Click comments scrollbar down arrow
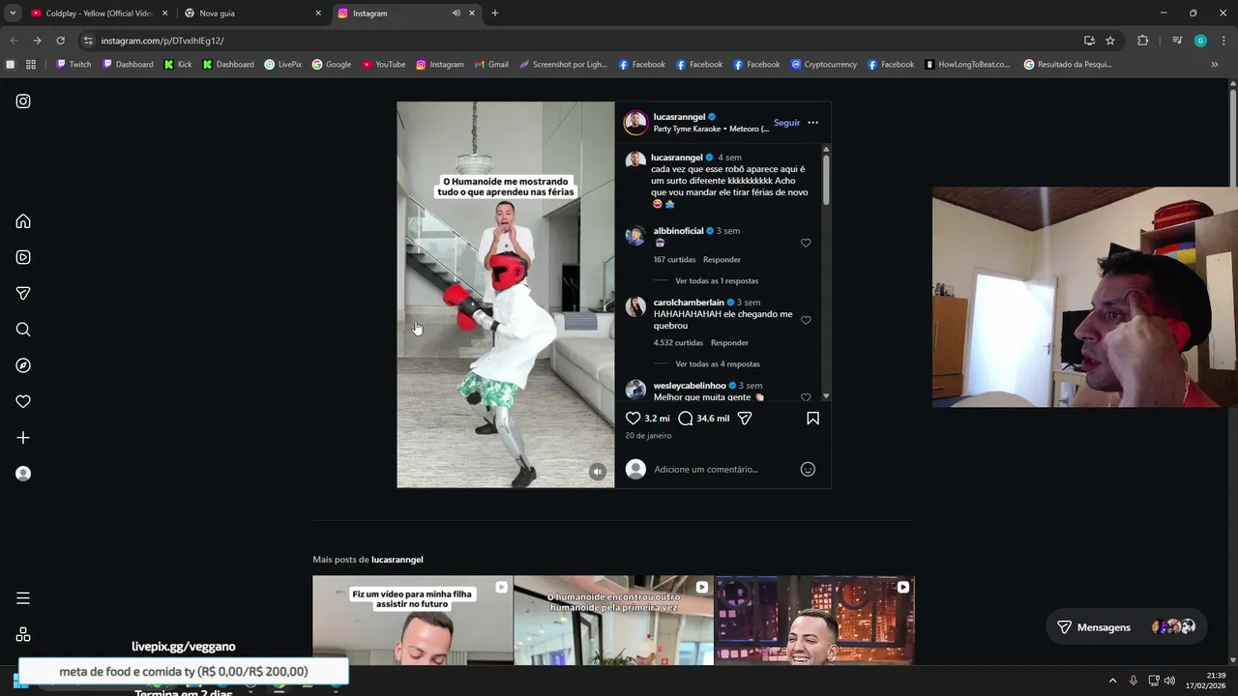The image size is (1238, 696). [826, 396]
